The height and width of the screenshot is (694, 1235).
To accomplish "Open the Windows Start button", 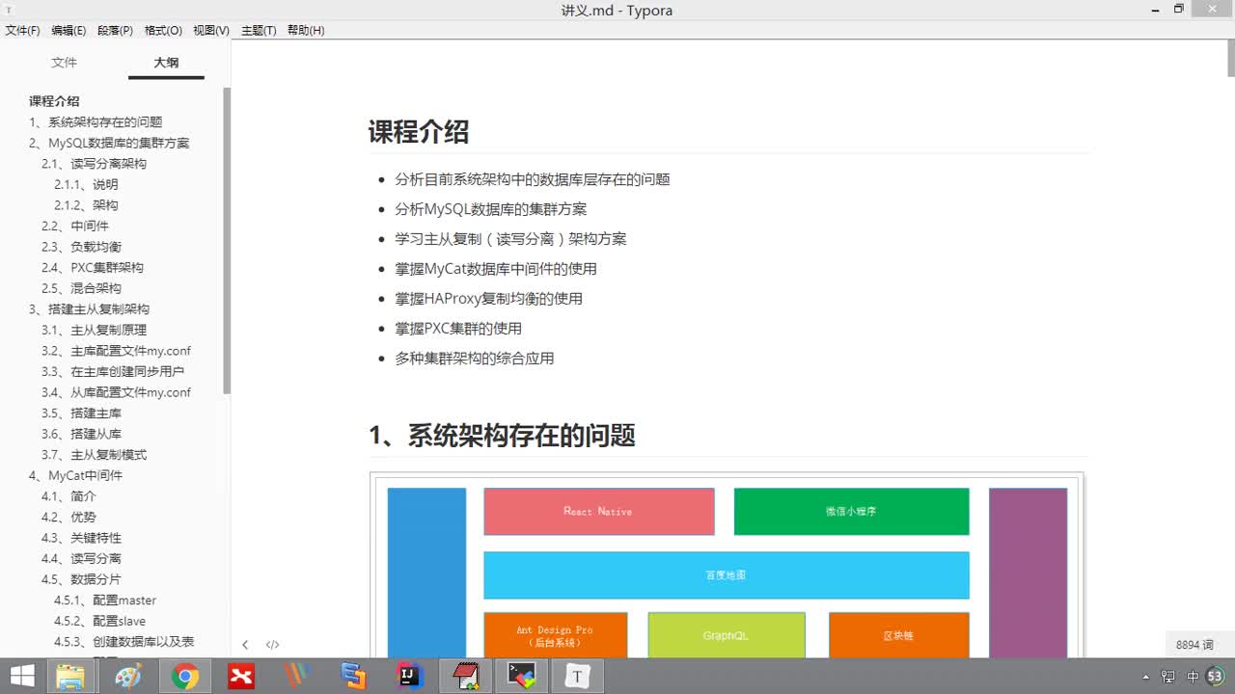I will tap(22, 677).
